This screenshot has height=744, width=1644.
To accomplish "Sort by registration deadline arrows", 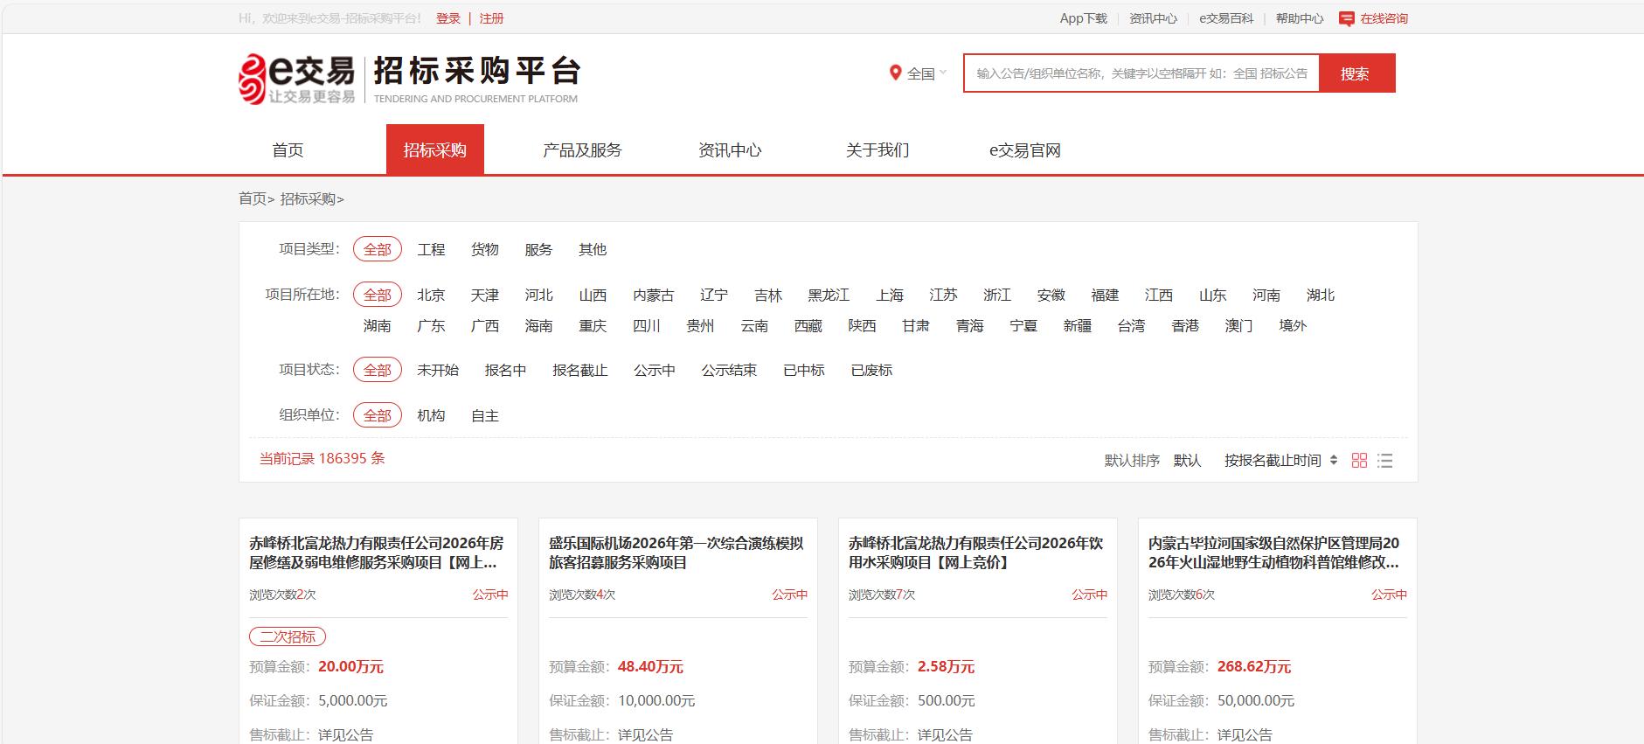I will 1334,461.
